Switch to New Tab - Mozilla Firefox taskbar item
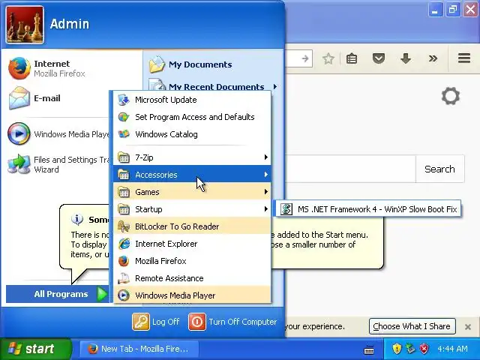The image size is (480, 360). (139, 349)
